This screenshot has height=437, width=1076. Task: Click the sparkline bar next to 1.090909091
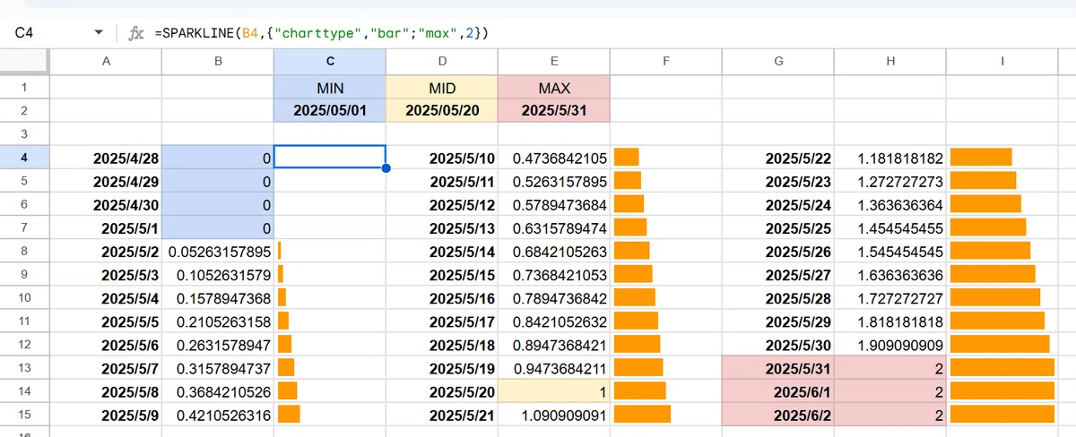click(x=642, y=414)
